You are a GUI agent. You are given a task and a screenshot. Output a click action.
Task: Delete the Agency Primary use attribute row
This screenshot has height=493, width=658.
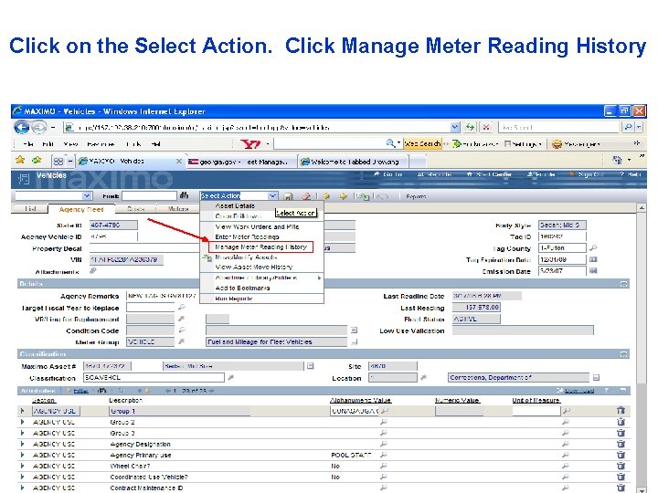pyautogui.click(x=621, y=455)
